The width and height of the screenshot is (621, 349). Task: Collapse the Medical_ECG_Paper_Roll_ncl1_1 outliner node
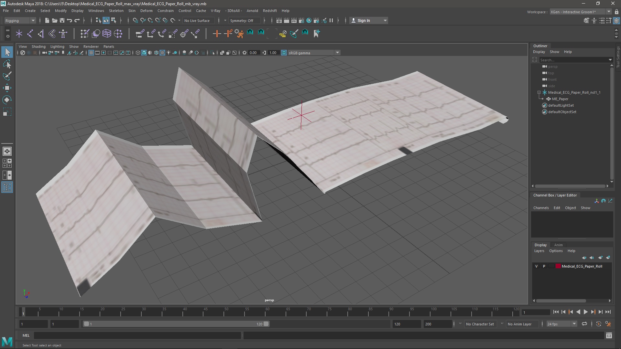tap(539, 92)
